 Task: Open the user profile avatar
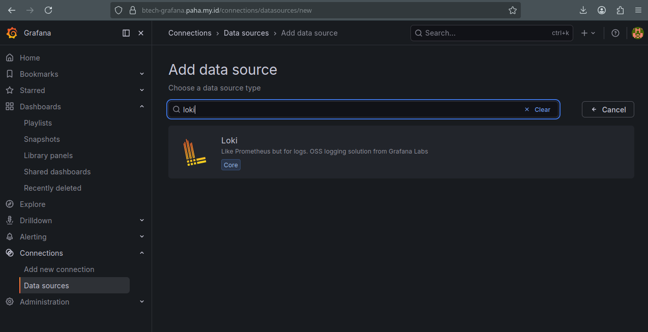coord(637,33)
